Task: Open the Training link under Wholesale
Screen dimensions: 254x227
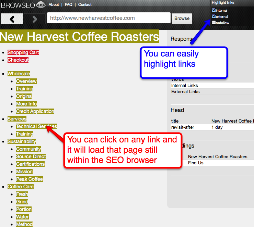Action: [x=25, y=89]
